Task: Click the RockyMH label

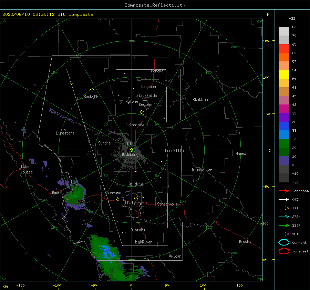Action: [91, 97]
